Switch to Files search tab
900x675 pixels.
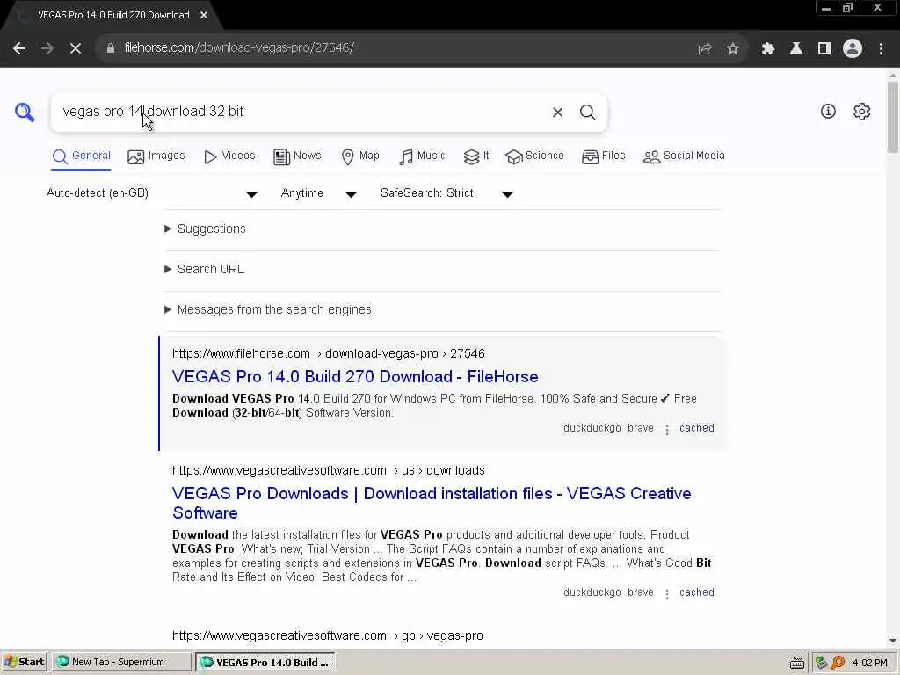[x=603, y=156]
